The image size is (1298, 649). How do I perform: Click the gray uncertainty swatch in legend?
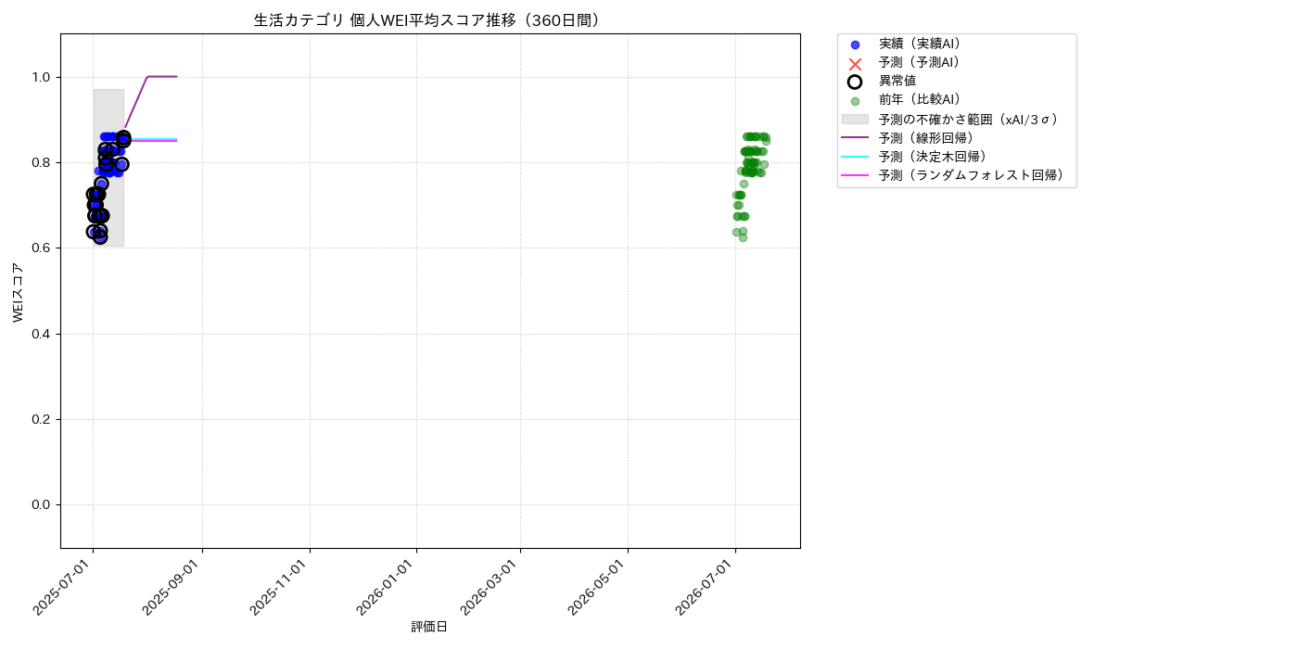tap(855, 119)
